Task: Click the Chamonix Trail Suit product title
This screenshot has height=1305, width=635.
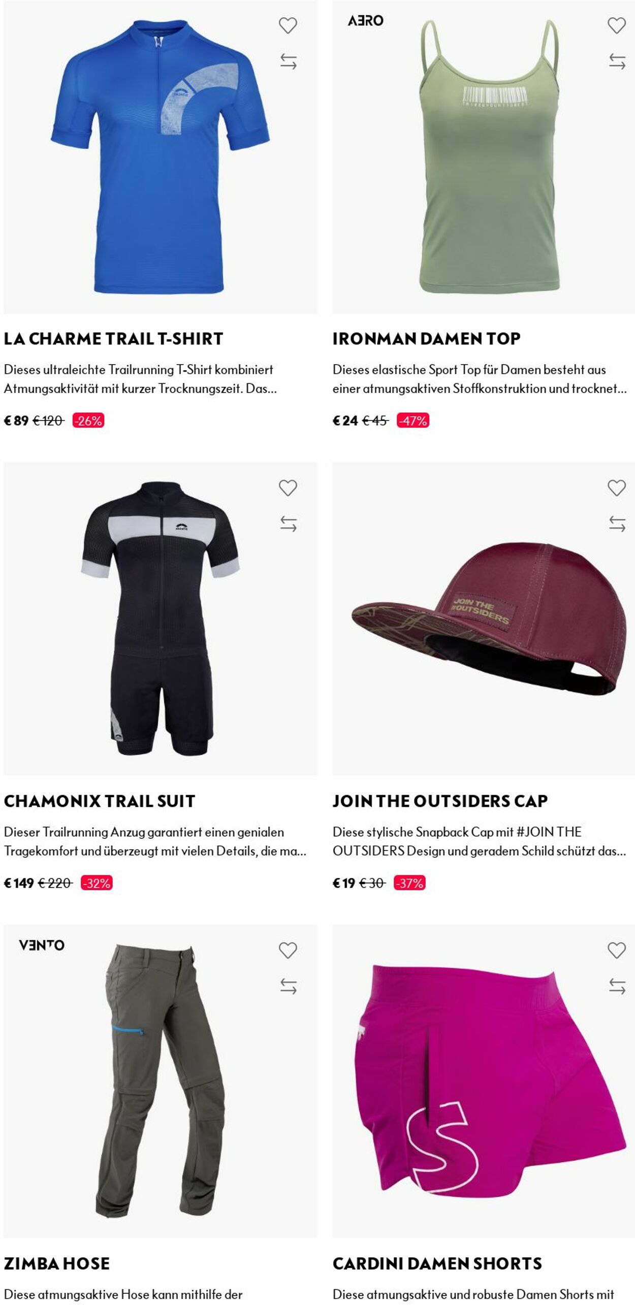Action: pos(100,801)
